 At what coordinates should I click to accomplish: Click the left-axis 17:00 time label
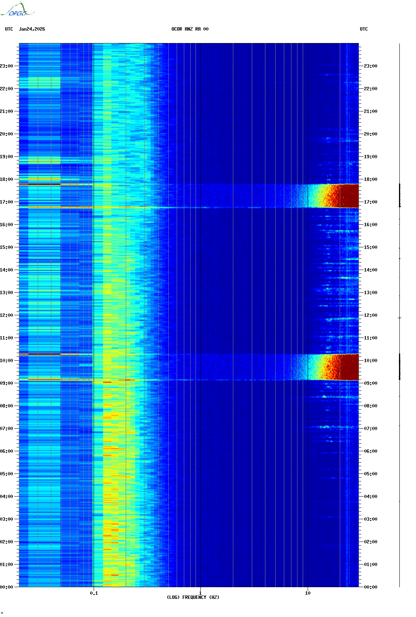click(x=6, y=202)
